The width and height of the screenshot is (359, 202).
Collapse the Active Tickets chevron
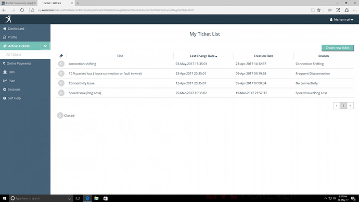pyautogui.click(x=45, y=46)
